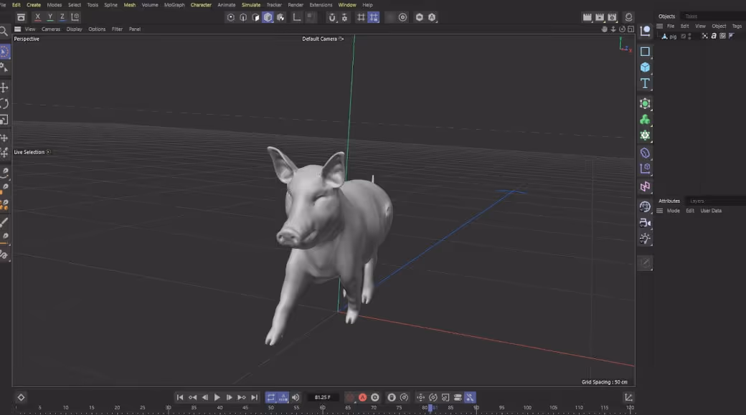
Task: Click the Render View clapperboard icon
Action: click(587, 17)
